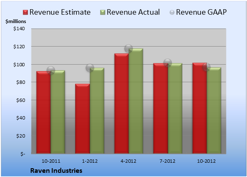This screenshot has height=177, width=247.
Task: Click the '1-2012' category label
Action: point(90,161)
